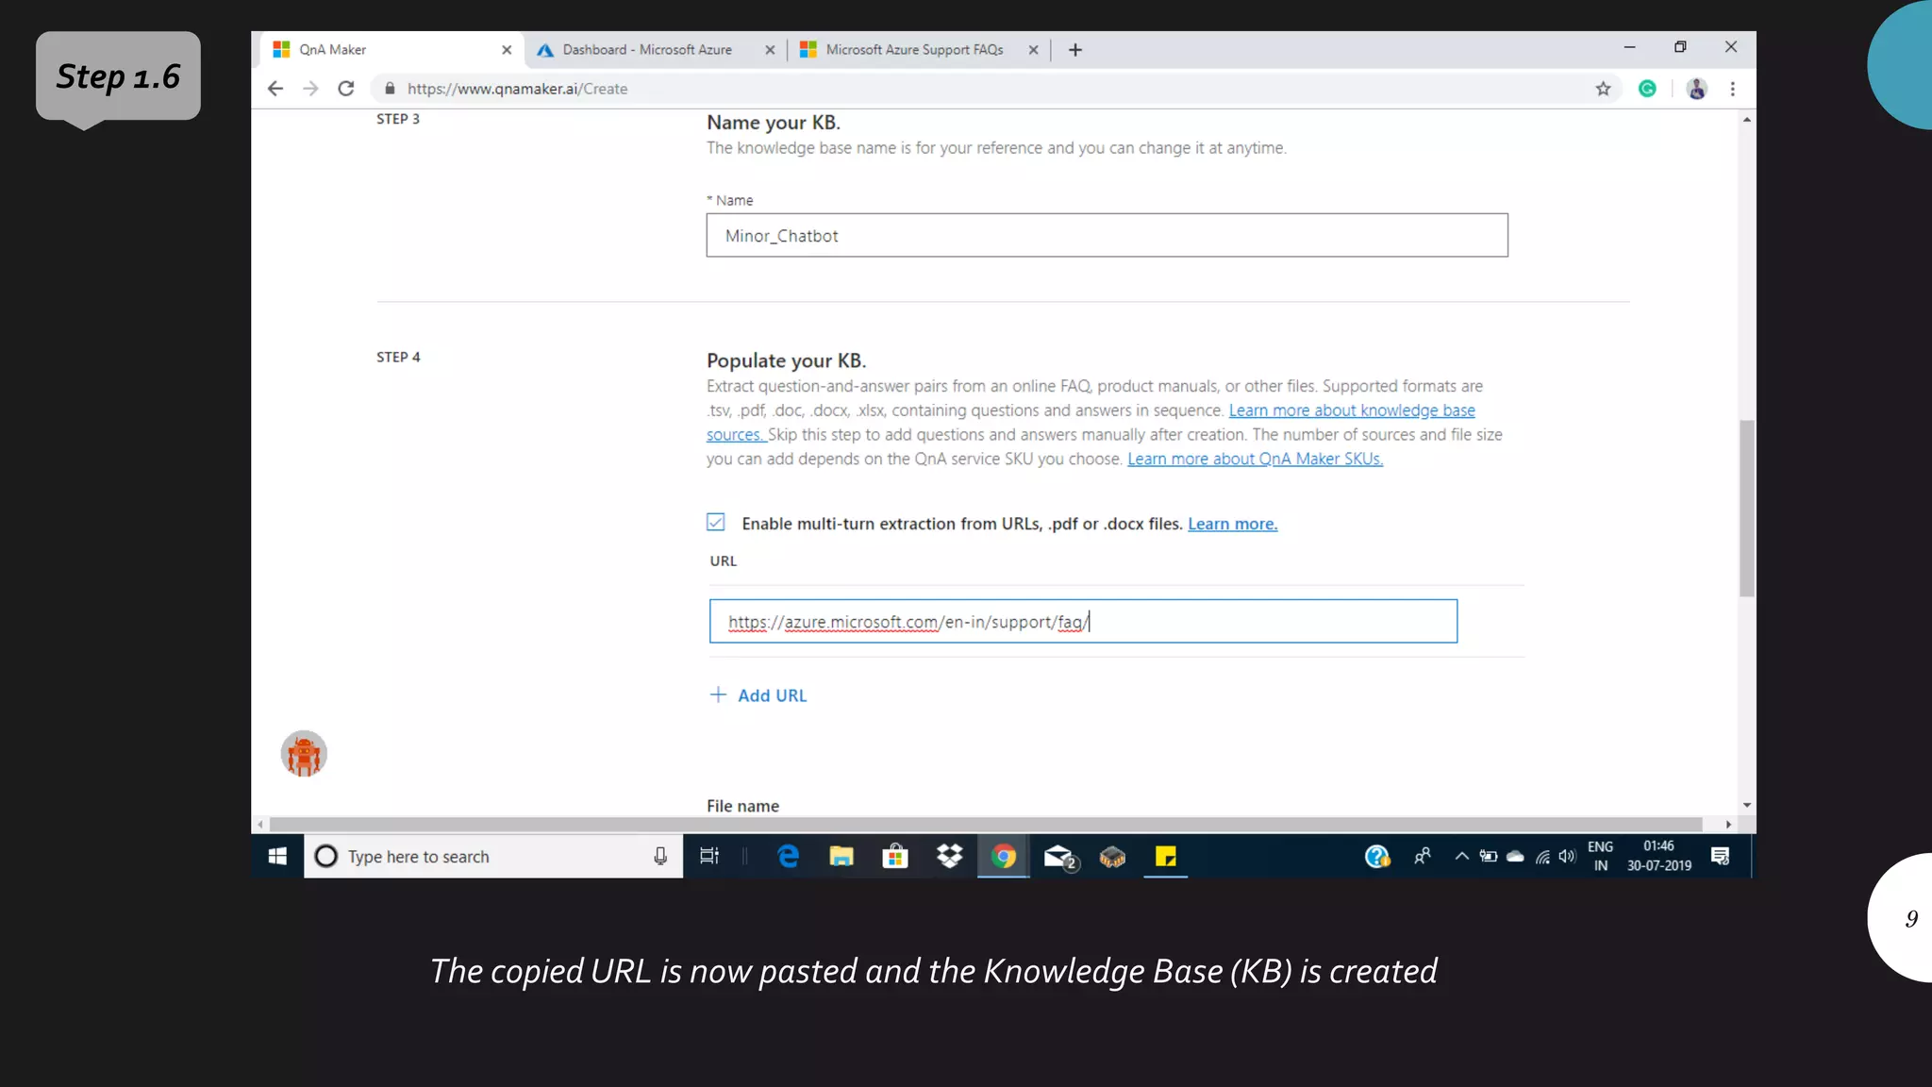Screen dimensions: 1932x1087
Task: Click the taskbar search box
Action: click(x=493, y=856)
